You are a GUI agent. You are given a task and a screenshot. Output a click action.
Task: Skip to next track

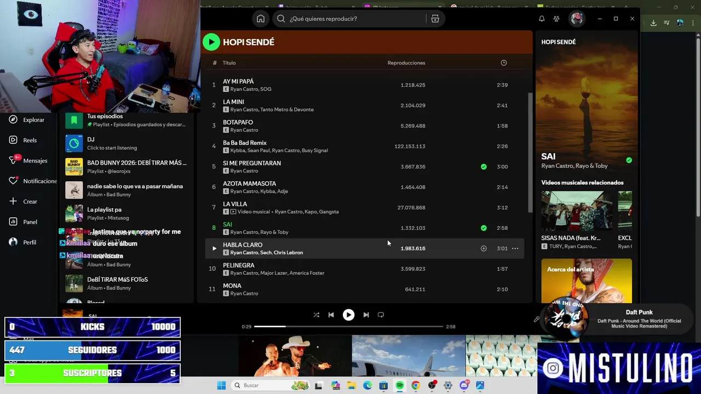366,315
